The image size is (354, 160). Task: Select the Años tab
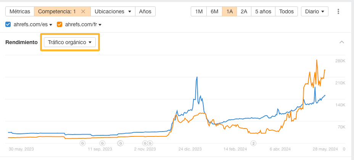(145, 11)
